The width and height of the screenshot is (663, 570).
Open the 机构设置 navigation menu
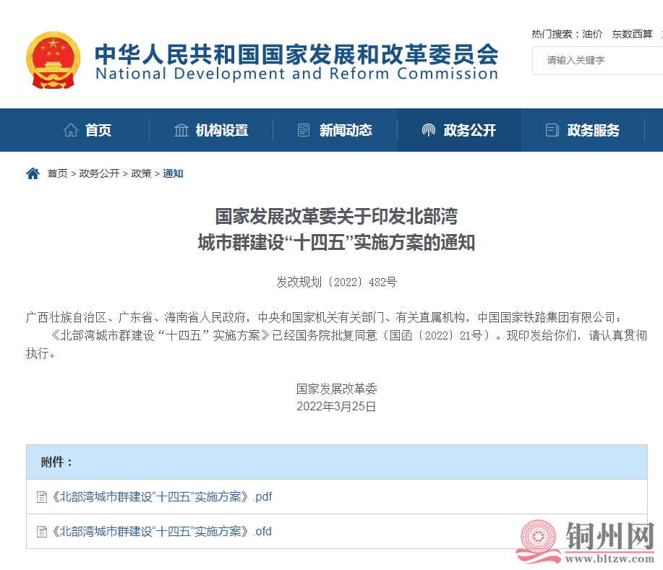(221, 130)
